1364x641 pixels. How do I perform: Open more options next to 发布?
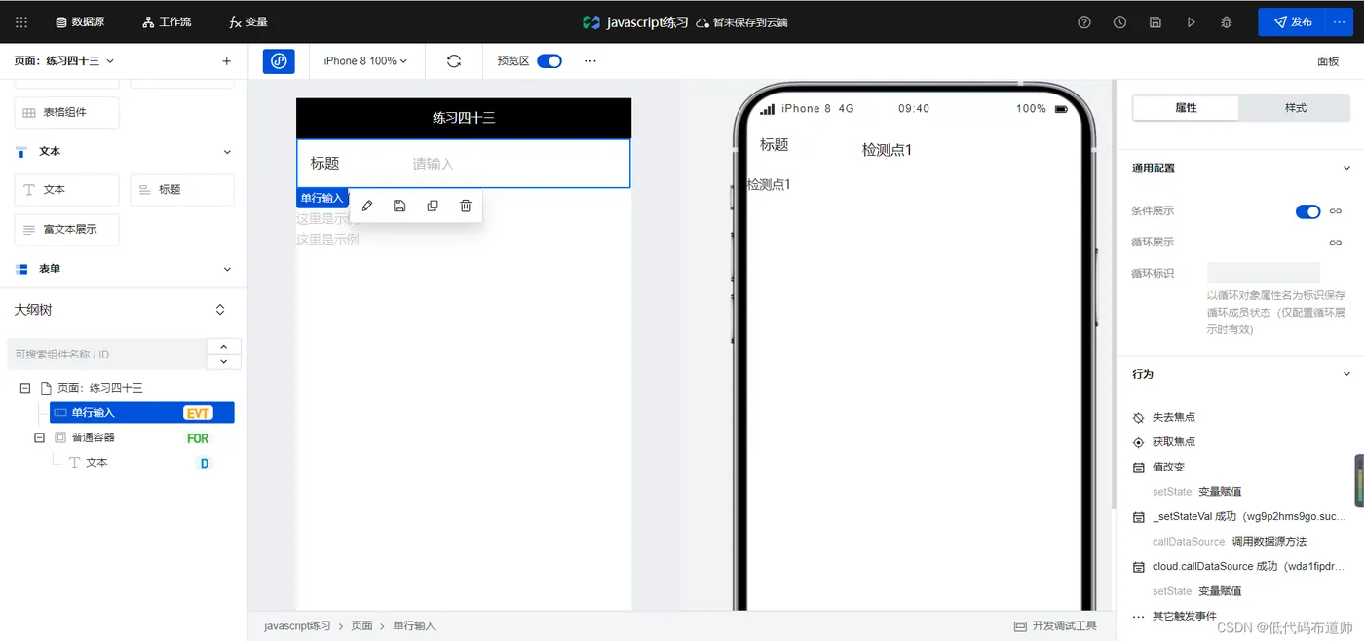pyautogui.click(x=1340, y=21)
